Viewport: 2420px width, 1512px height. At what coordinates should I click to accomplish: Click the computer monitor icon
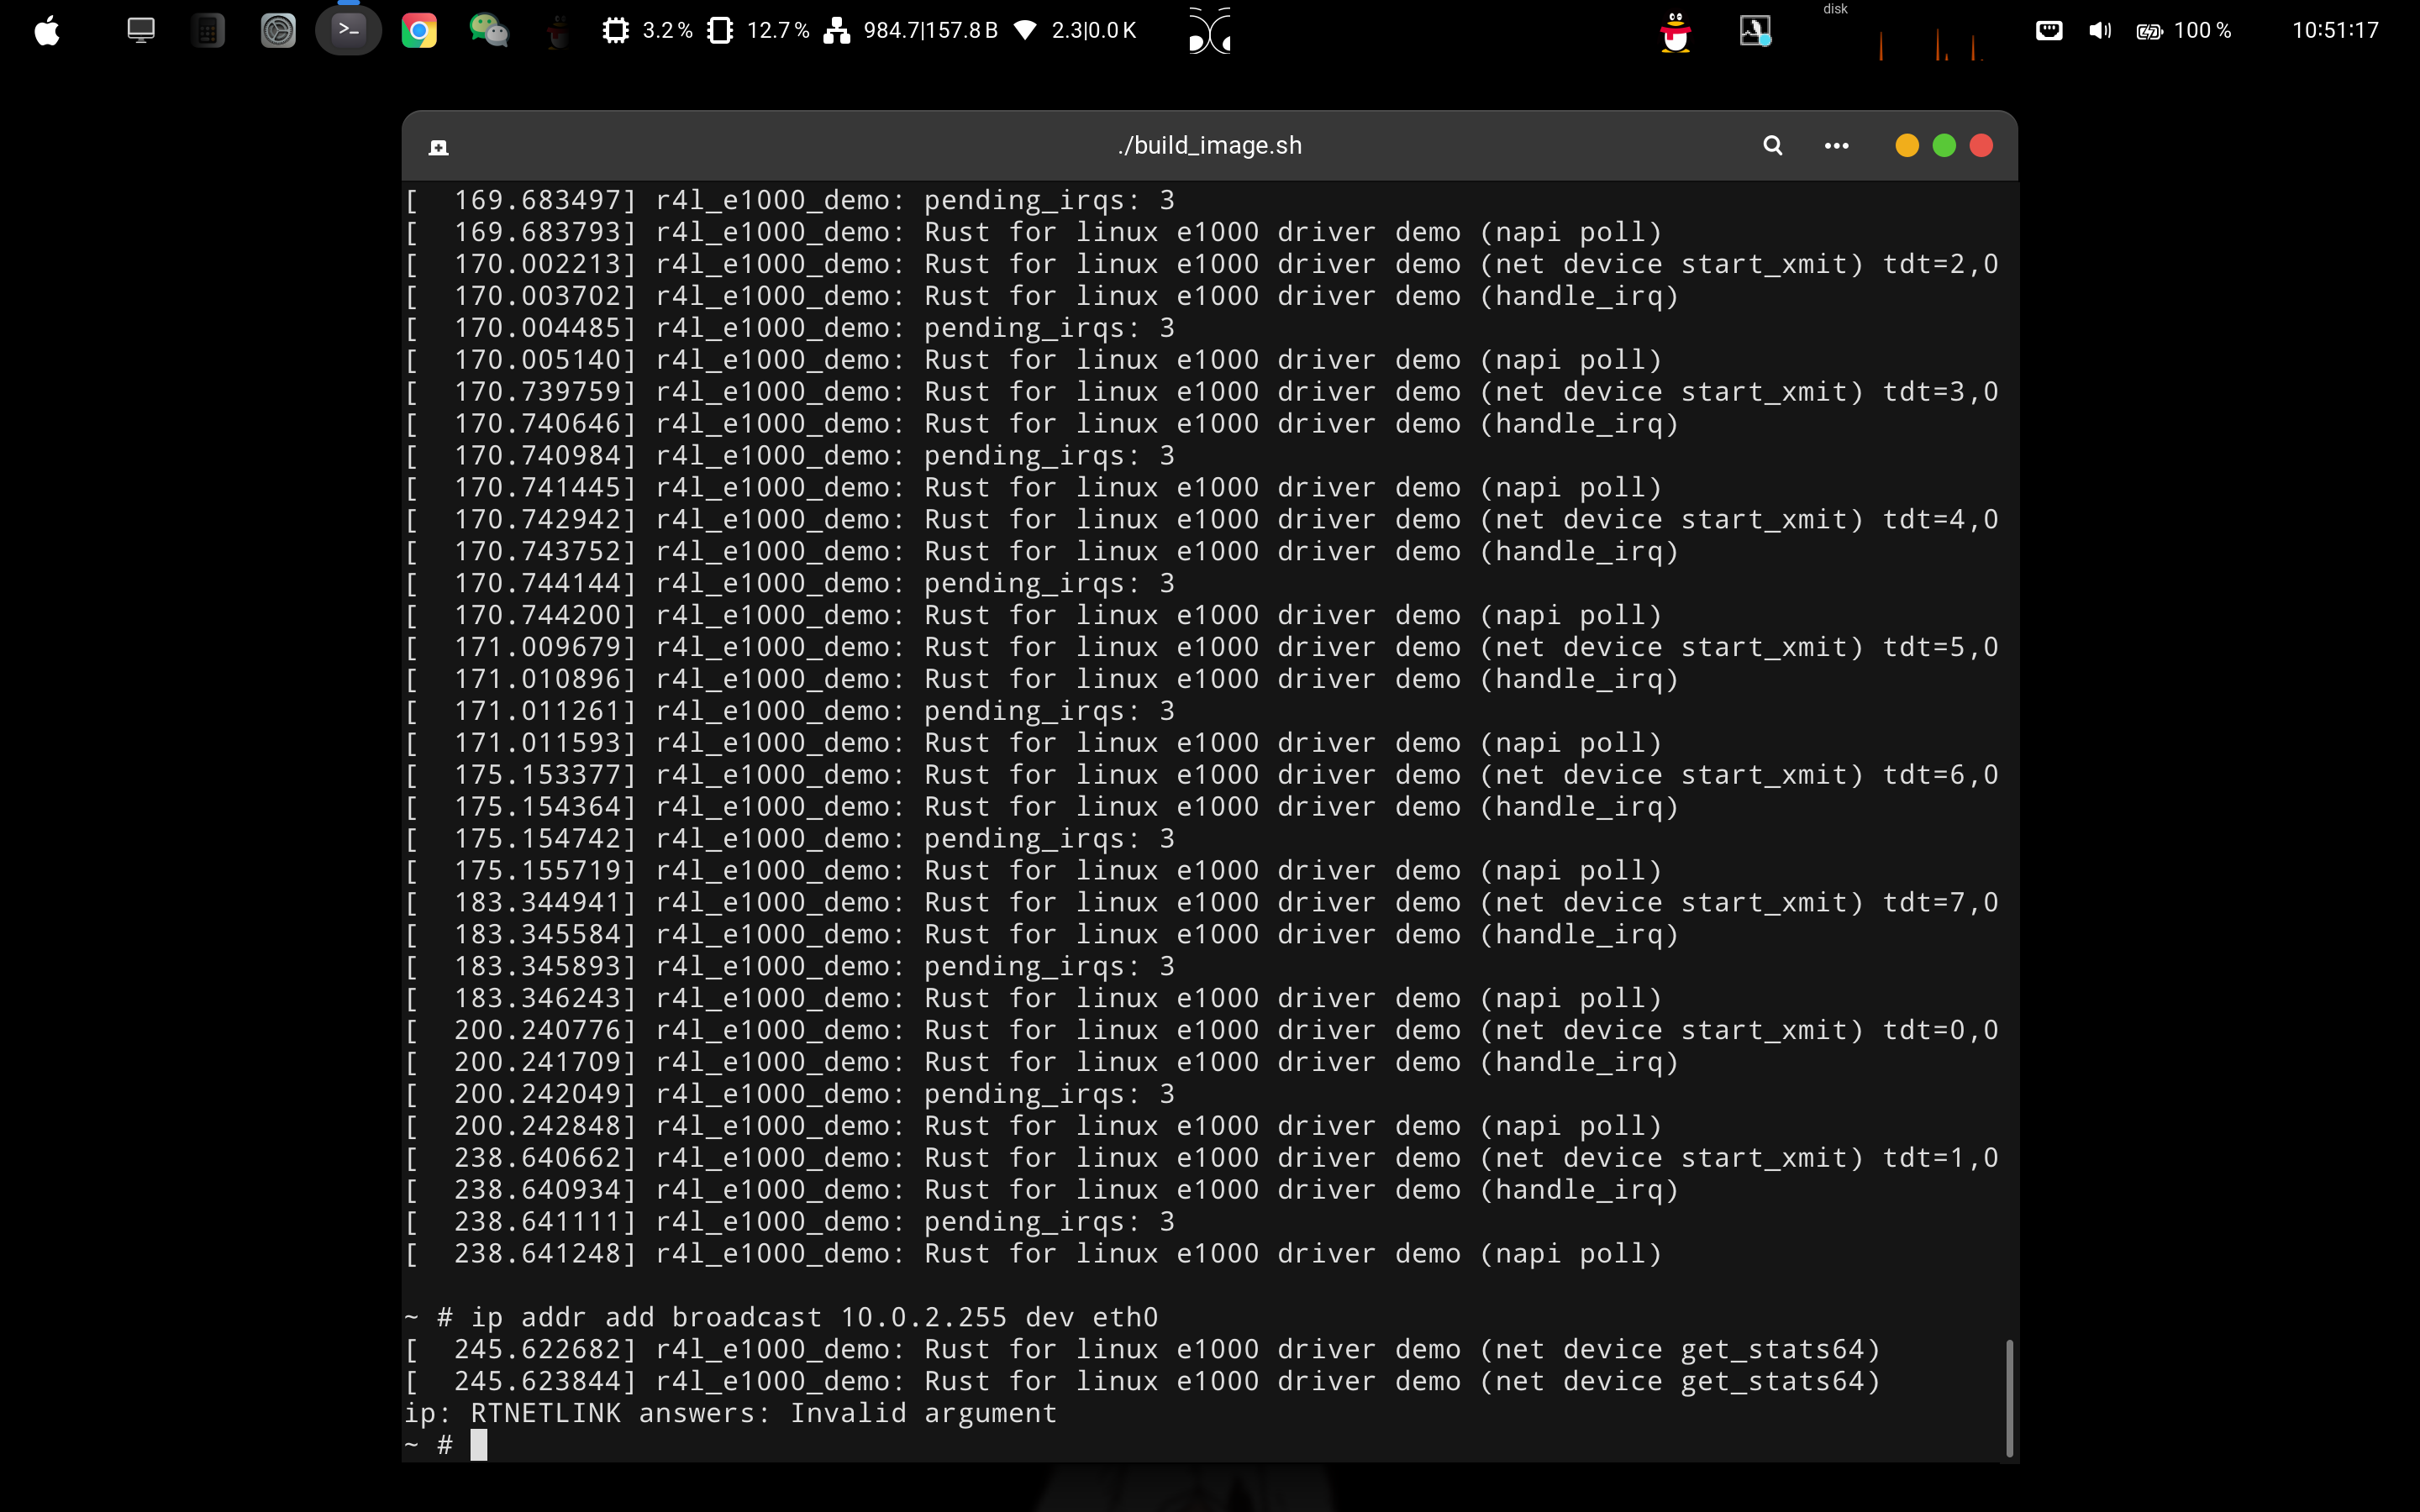(141, 31)
